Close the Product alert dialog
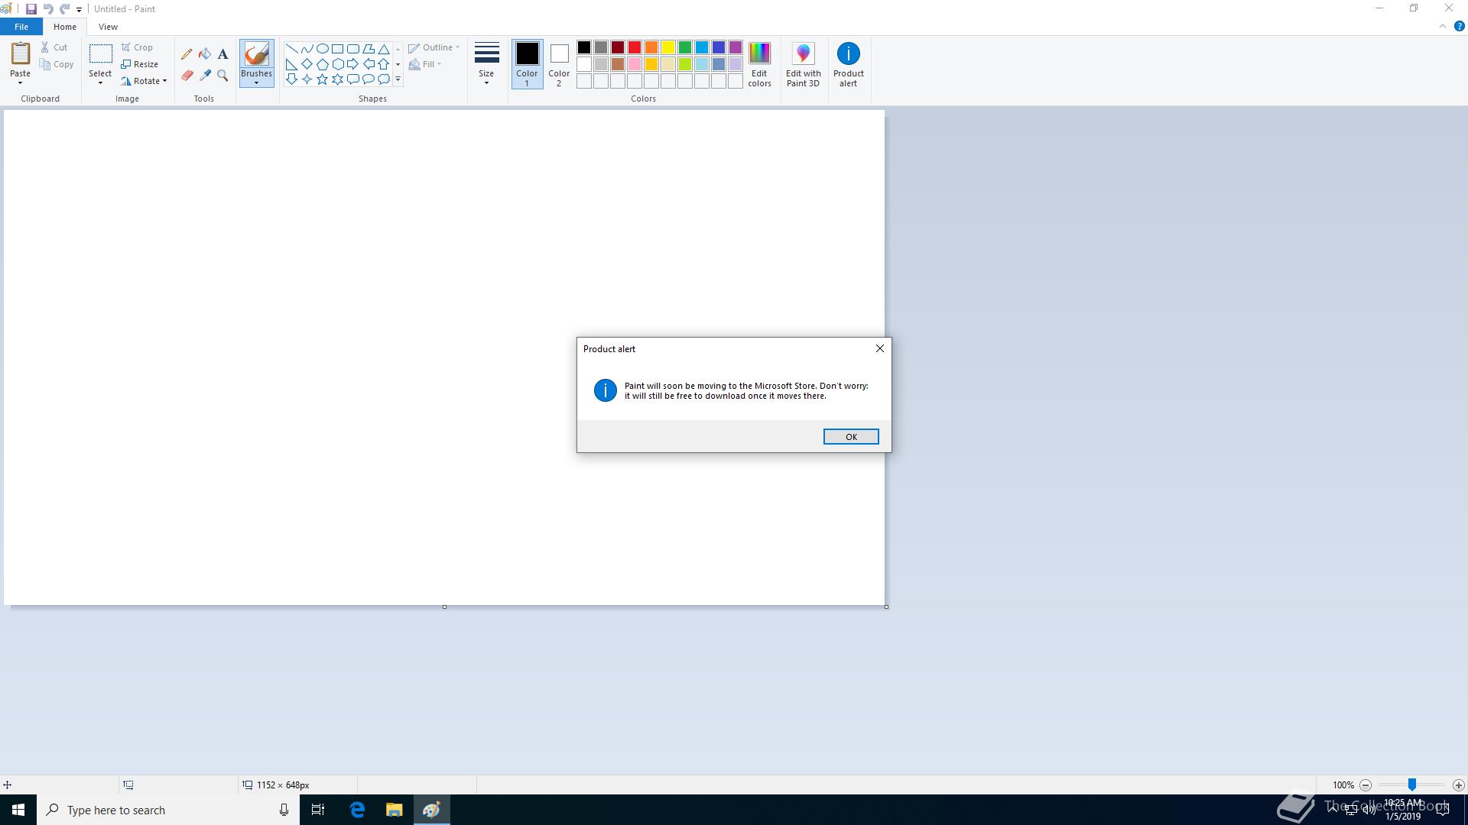The width and height of the screenshot is (1468, 825). [880, 348]
